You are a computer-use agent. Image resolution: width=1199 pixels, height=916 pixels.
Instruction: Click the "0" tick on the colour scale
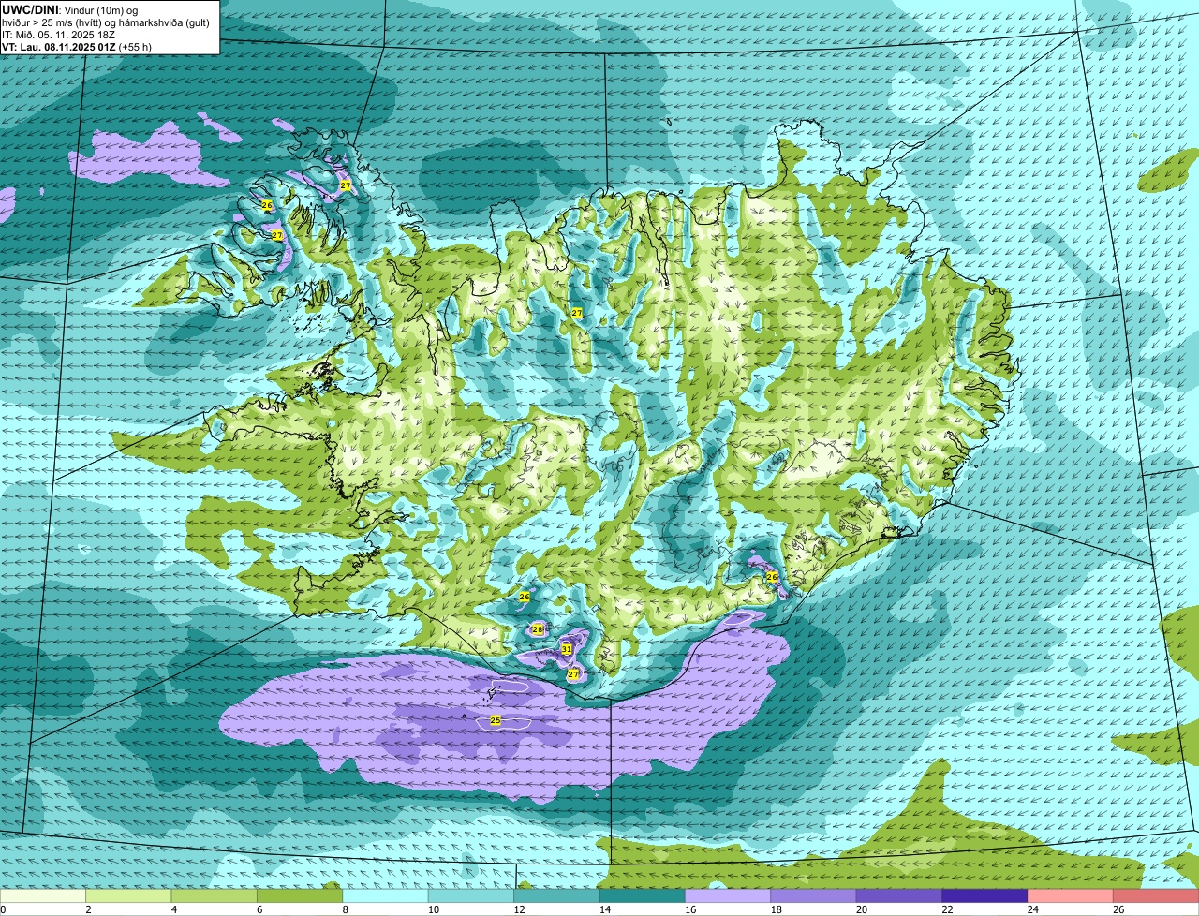click(x=3, y=909)
